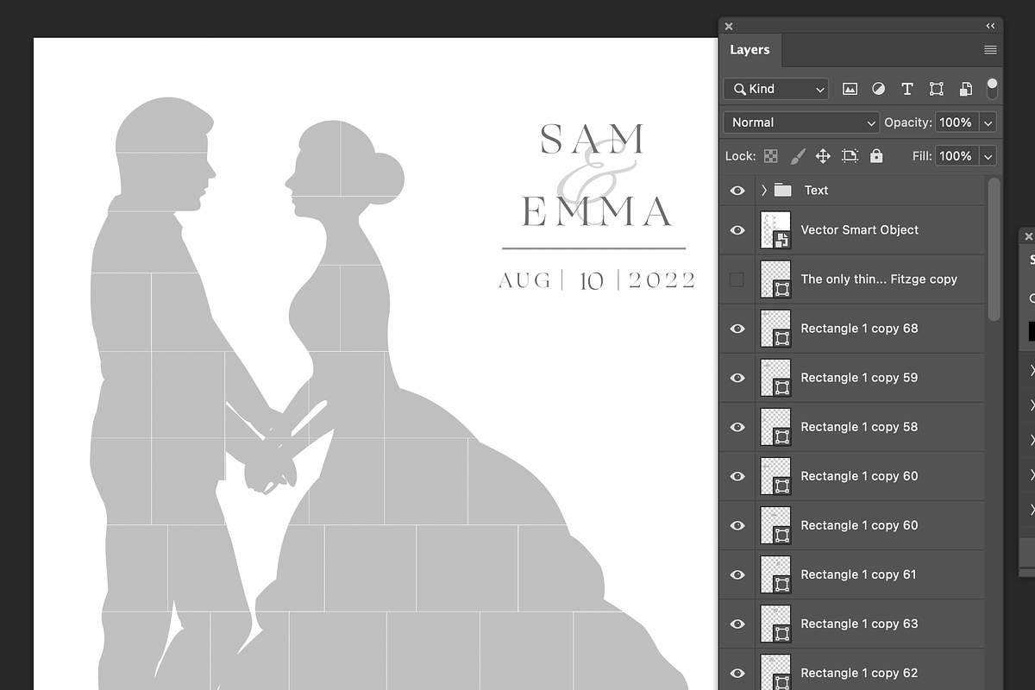The image size is (1035, 690).
Task: Open the Normal blend mode dropdown
Action: (x=800, y=122)
